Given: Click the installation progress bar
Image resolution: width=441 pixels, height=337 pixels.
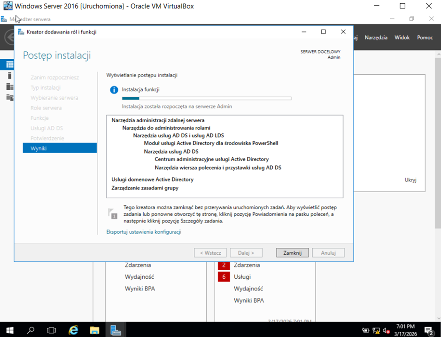Looking at the screenshot, I should pos(206,99).
